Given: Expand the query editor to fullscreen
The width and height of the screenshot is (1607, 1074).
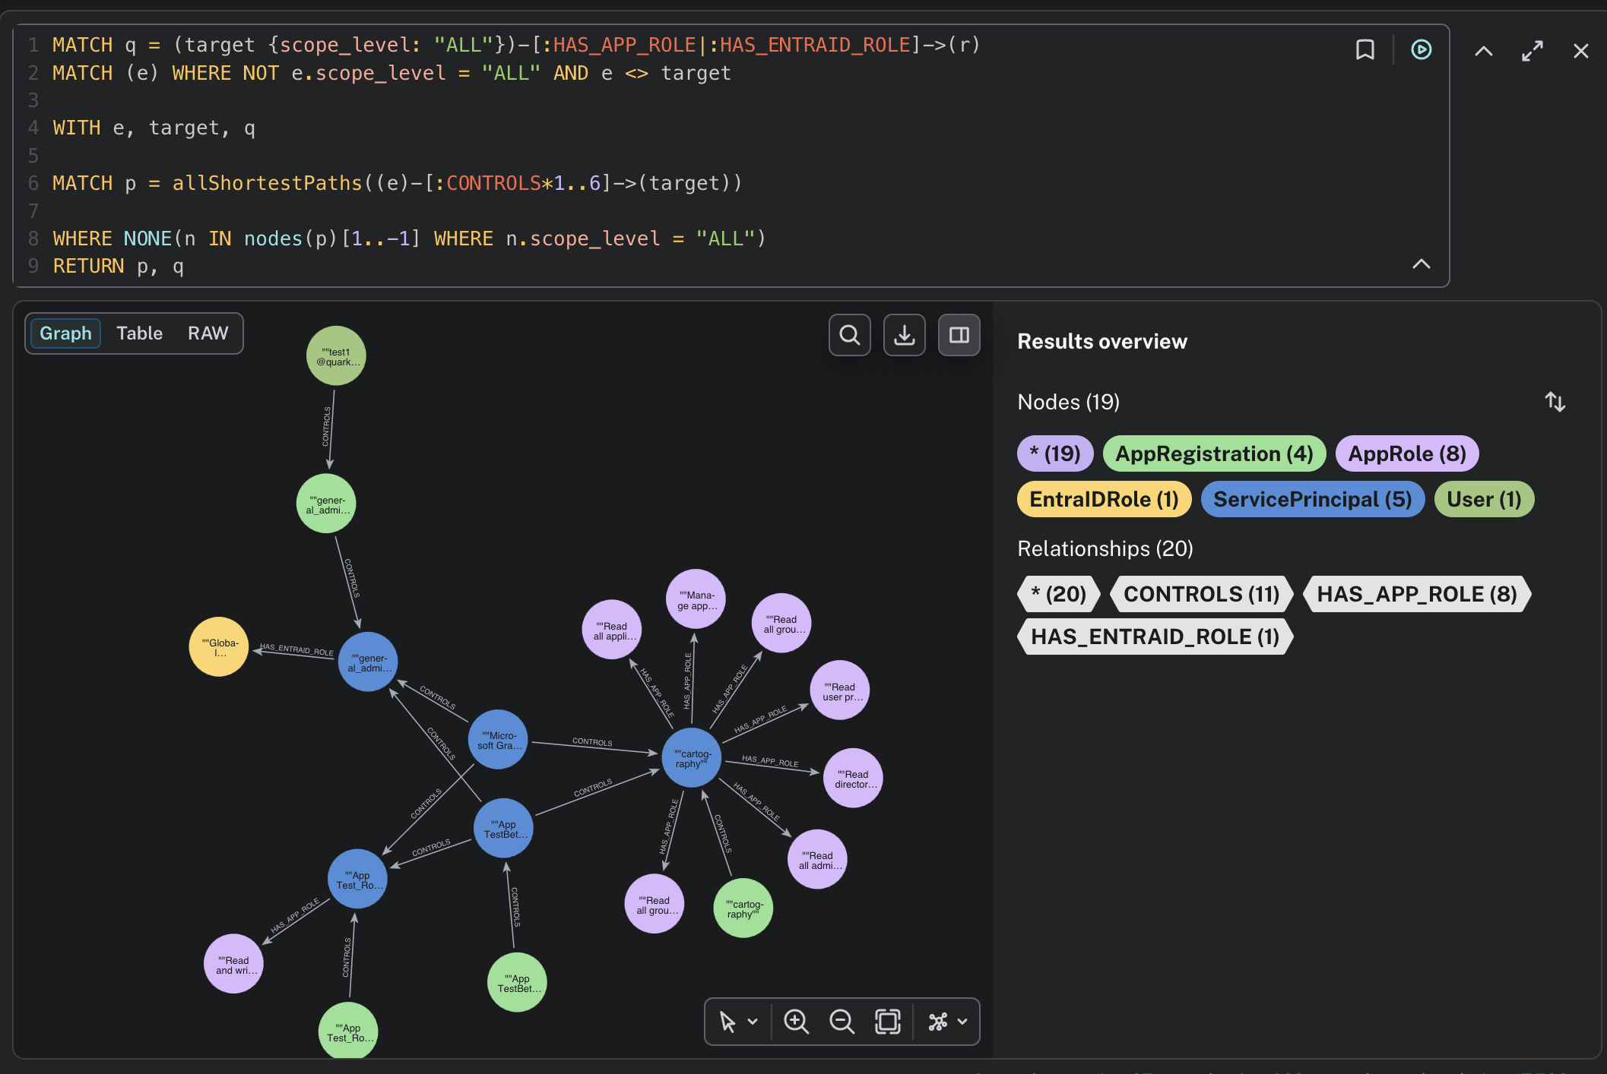Looking at the screenshot, I should 1532,49.
